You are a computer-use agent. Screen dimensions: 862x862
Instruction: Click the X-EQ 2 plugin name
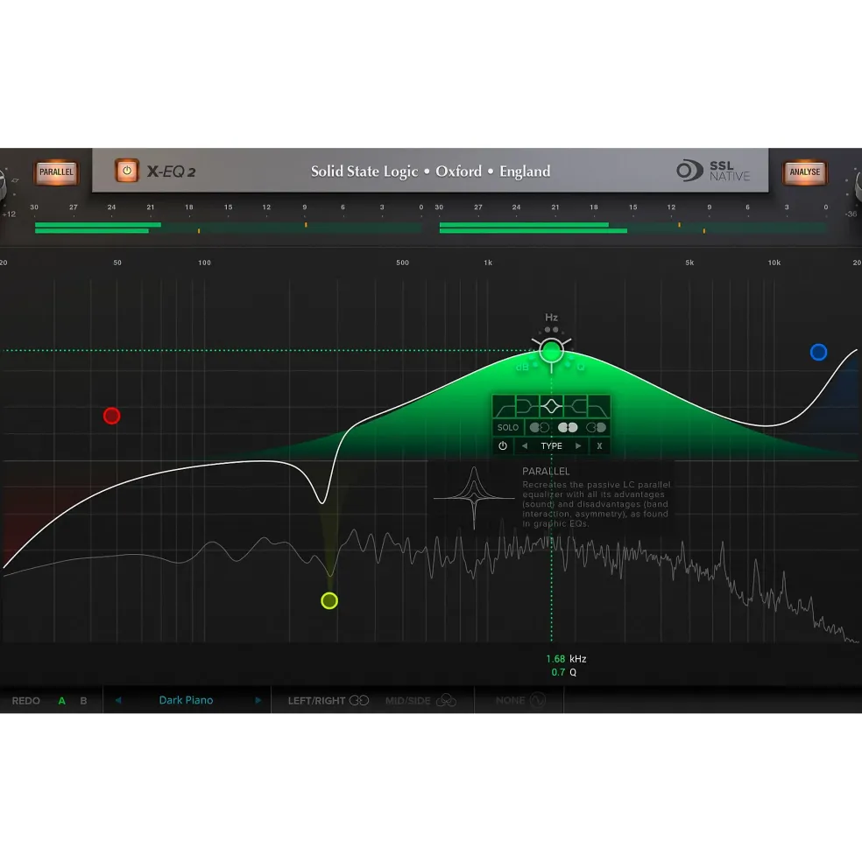171,172
